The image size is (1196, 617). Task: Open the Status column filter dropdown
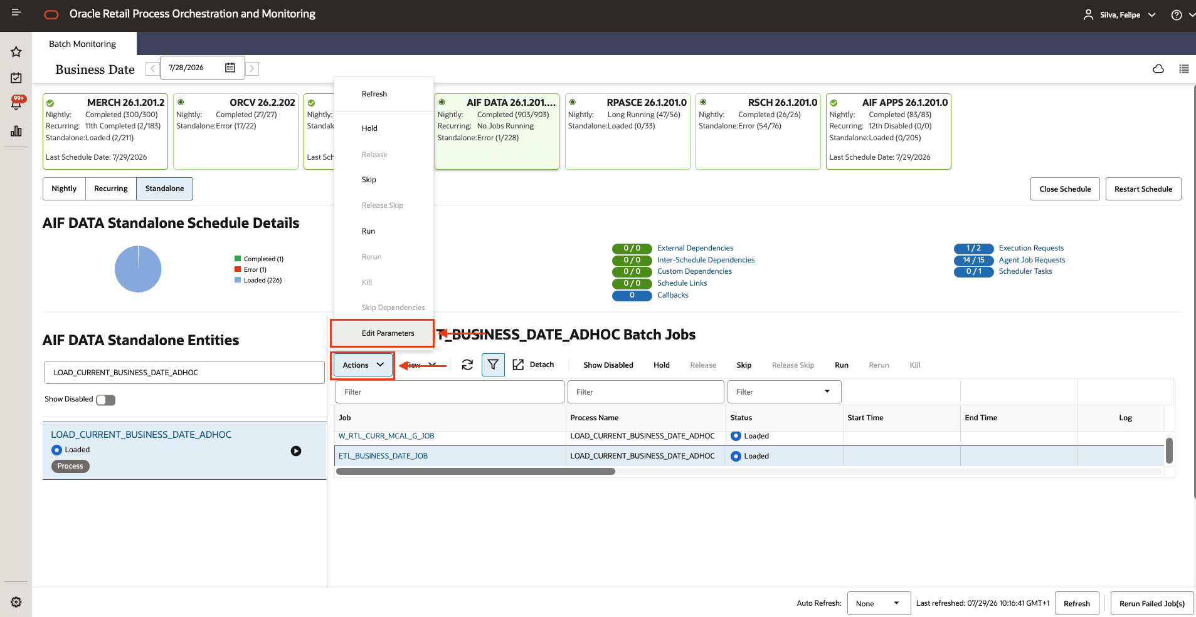[x=827, y=391]
